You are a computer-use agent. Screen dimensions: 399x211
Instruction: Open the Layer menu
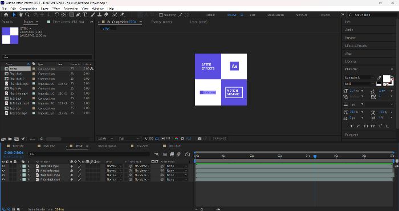[x=44, y=9]
